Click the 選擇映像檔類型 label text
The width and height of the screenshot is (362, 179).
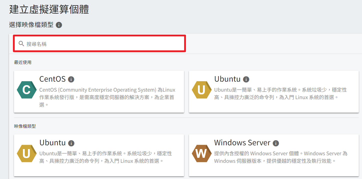tap(31, 25)
